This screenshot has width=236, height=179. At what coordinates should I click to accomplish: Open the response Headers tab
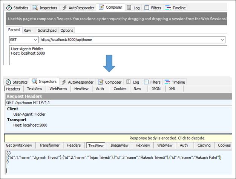[x=74, y=145]
